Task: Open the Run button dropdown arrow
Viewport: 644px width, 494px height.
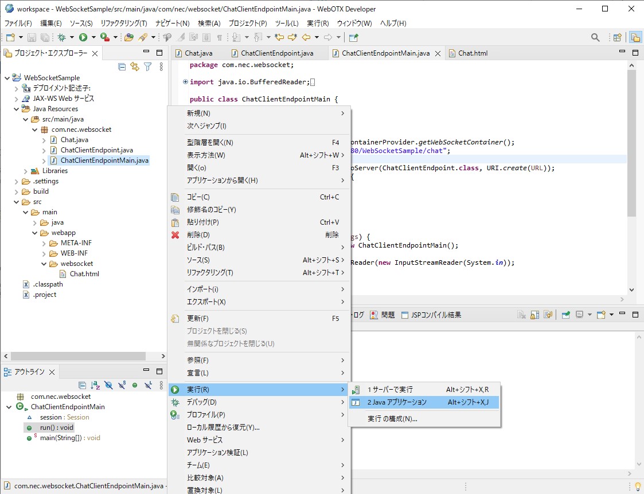Action: (93, 37)
